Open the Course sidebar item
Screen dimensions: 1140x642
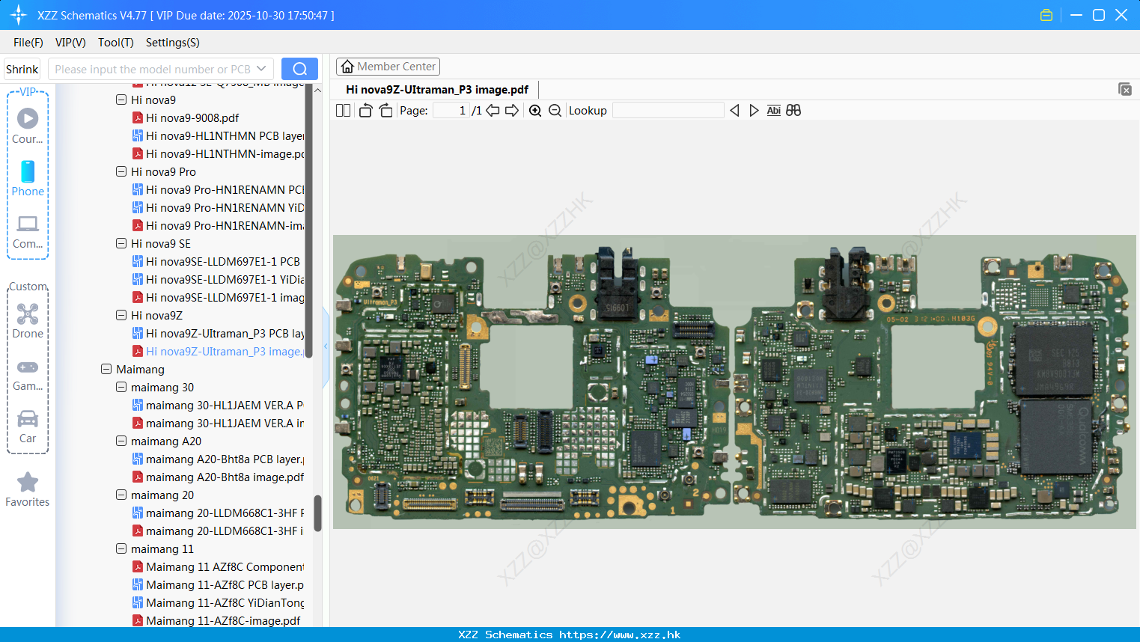(x=28, y=126)
